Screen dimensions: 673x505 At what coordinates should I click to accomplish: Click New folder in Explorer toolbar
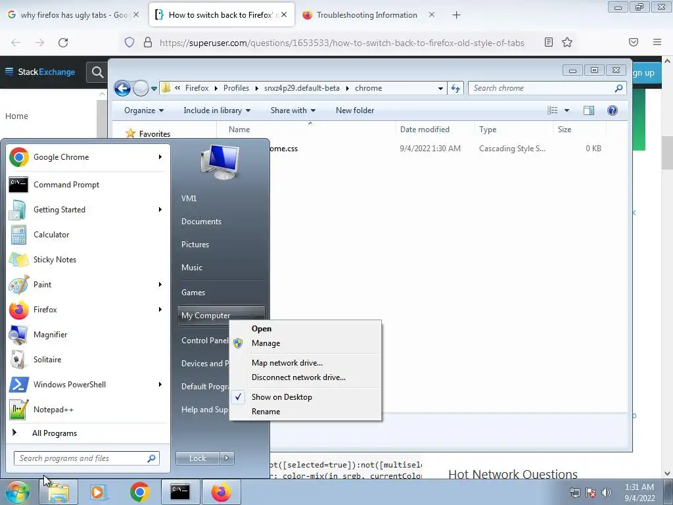tap(355, 110)
